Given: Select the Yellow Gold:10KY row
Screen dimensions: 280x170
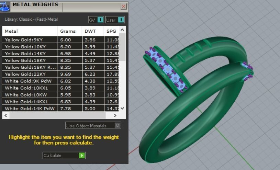Looking at the screenshot, I should click(60, 47).
